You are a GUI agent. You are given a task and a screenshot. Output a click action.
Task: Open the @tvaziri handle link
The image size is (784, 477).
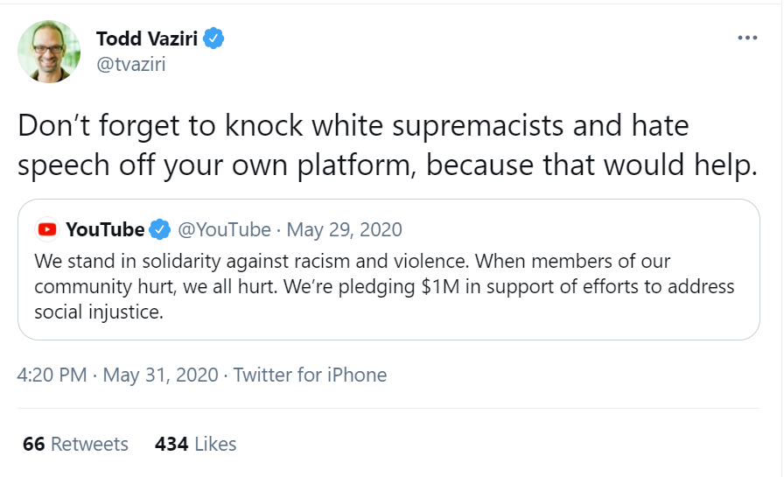point(129,64)
